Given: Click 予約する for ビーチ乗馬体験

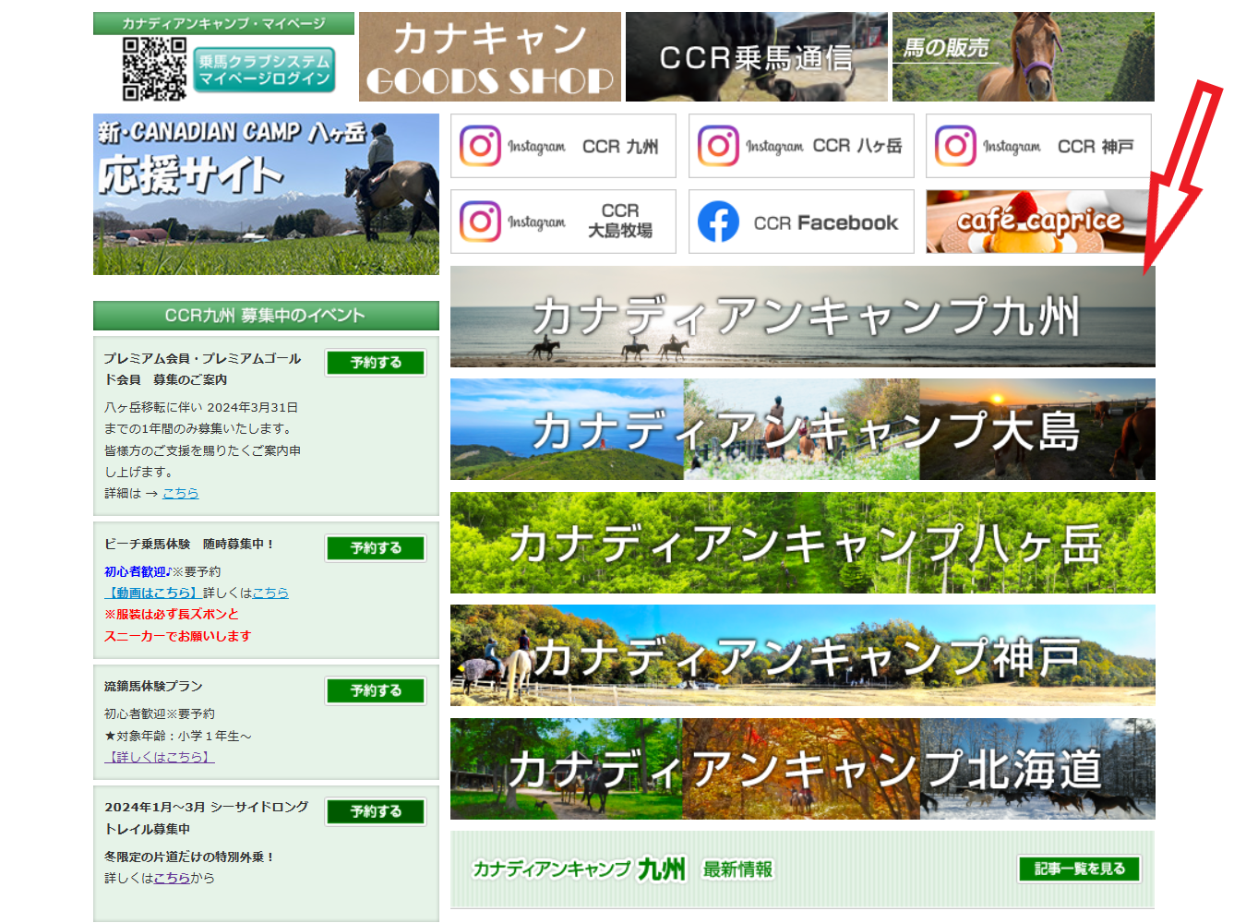Looking at the screenshot, I should [x=376, y=548].
